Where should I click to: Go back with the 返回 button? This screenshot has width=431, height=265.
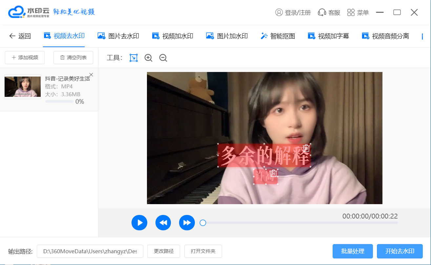[20, 36]
